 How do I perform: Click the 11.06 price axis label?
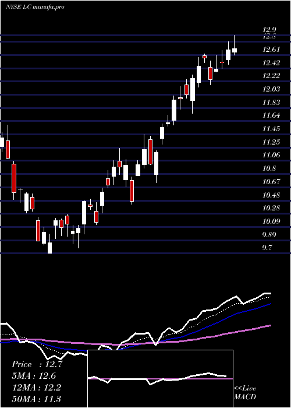pyautogui.click(x=272, y=156)
